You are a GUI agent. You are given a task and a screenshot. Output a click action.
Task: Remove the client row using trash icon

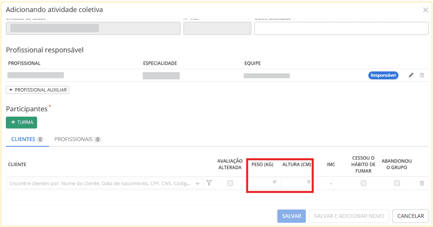[422, 183]
